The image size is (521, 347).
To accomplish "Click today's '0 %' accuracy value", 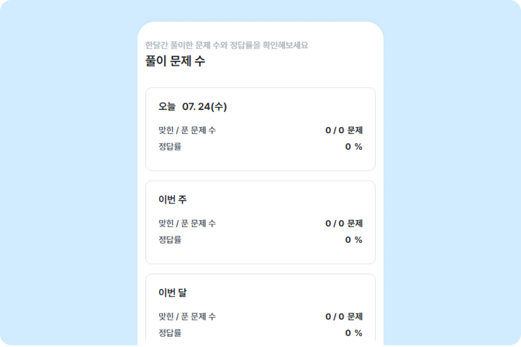I will [x=354, y=147].
